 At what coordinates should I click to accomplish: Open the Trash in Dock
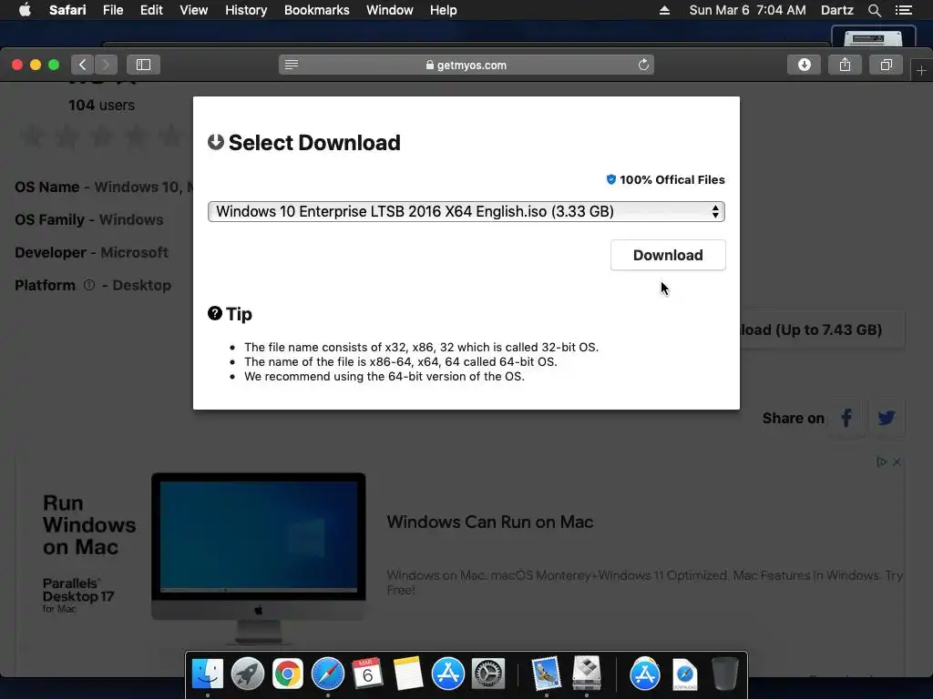(x=724, y=674)
